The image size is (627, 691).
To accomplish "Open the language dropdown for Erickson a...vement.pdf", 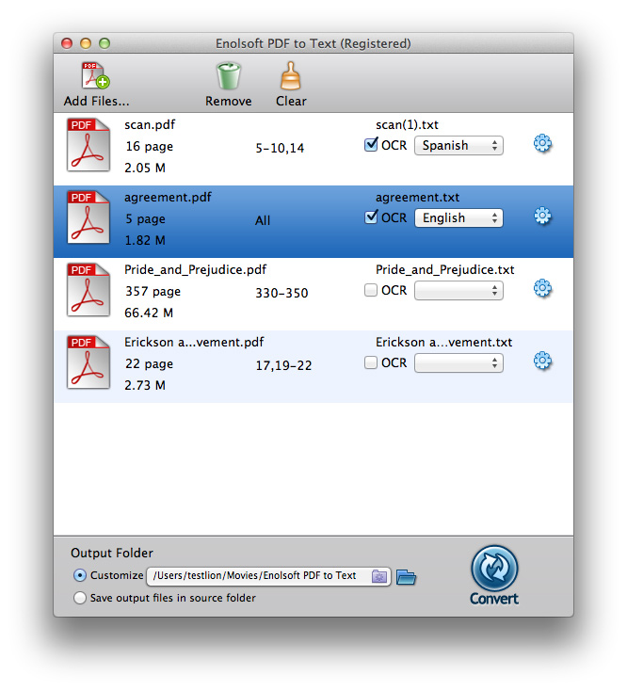I will tap(458, 363).
